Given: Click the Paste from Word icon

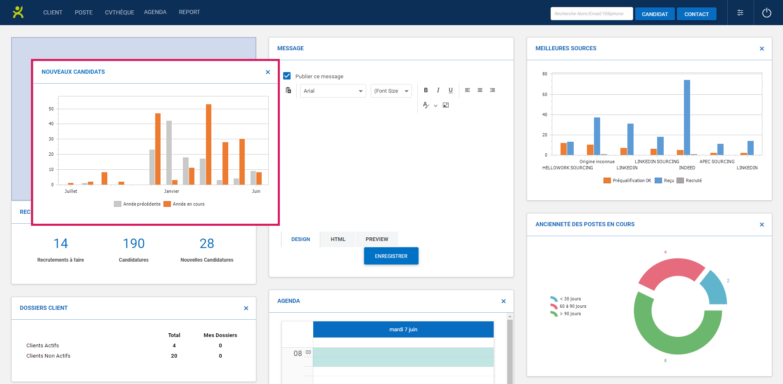Looking at the screenshot, I should [289, 90].
